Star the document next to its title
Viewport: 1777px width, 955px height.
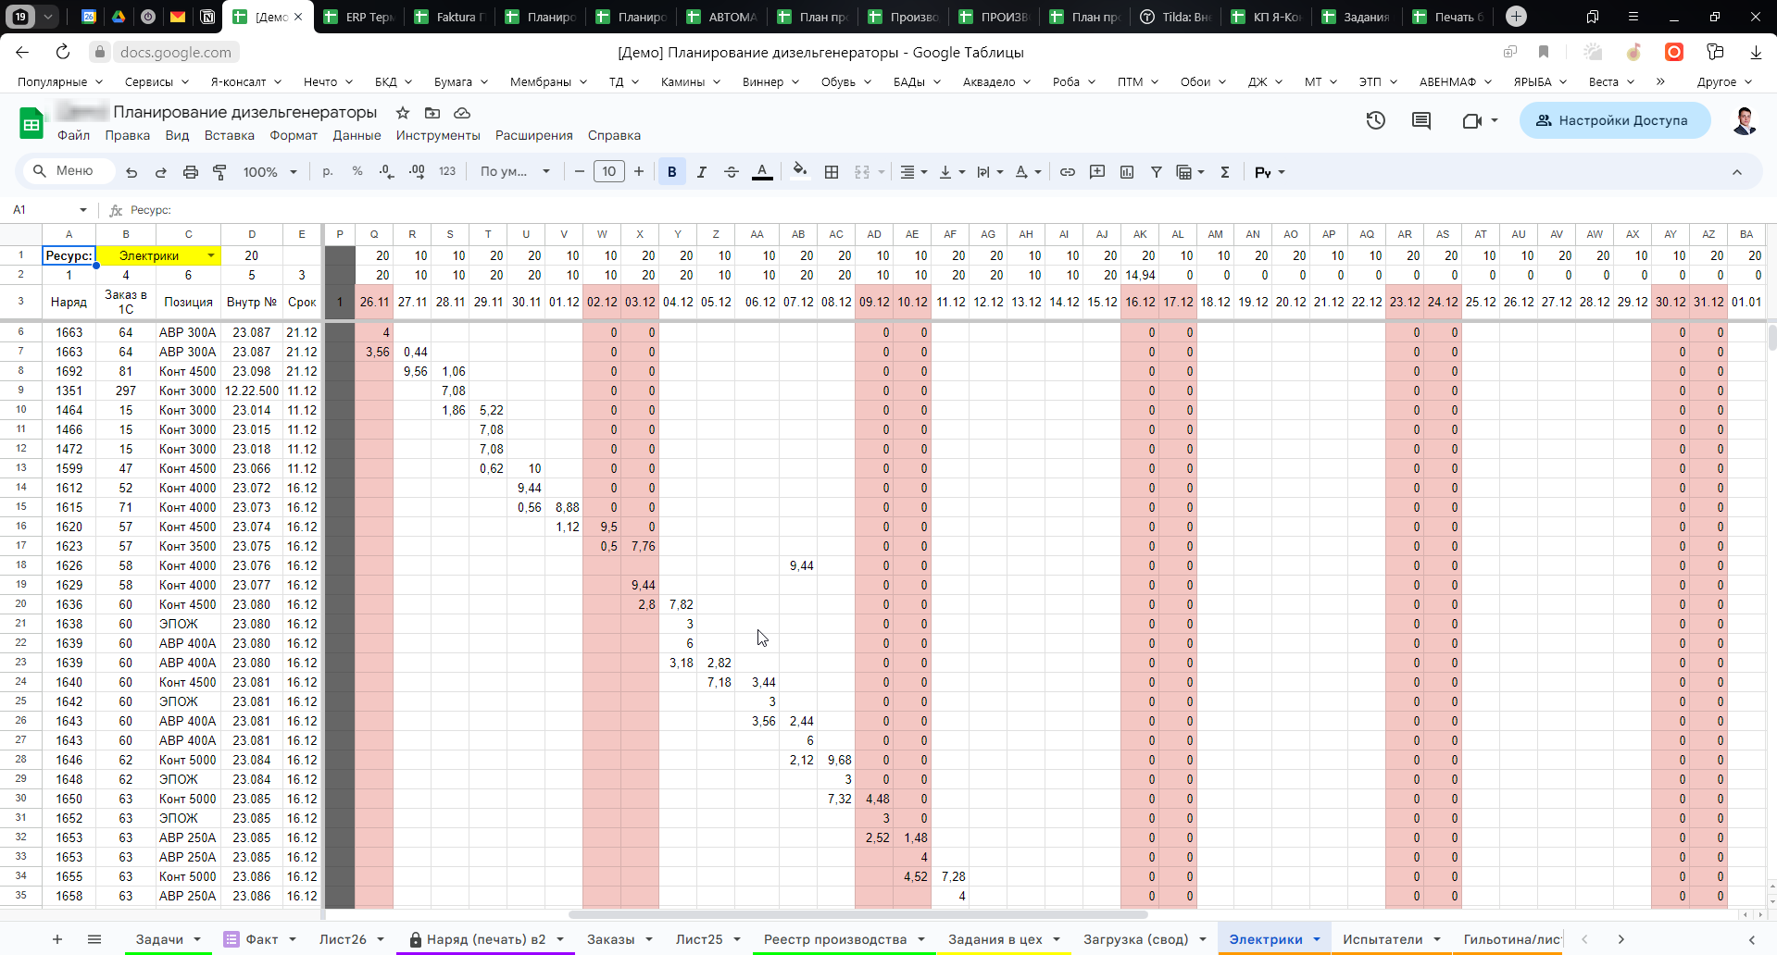[403, 113]
